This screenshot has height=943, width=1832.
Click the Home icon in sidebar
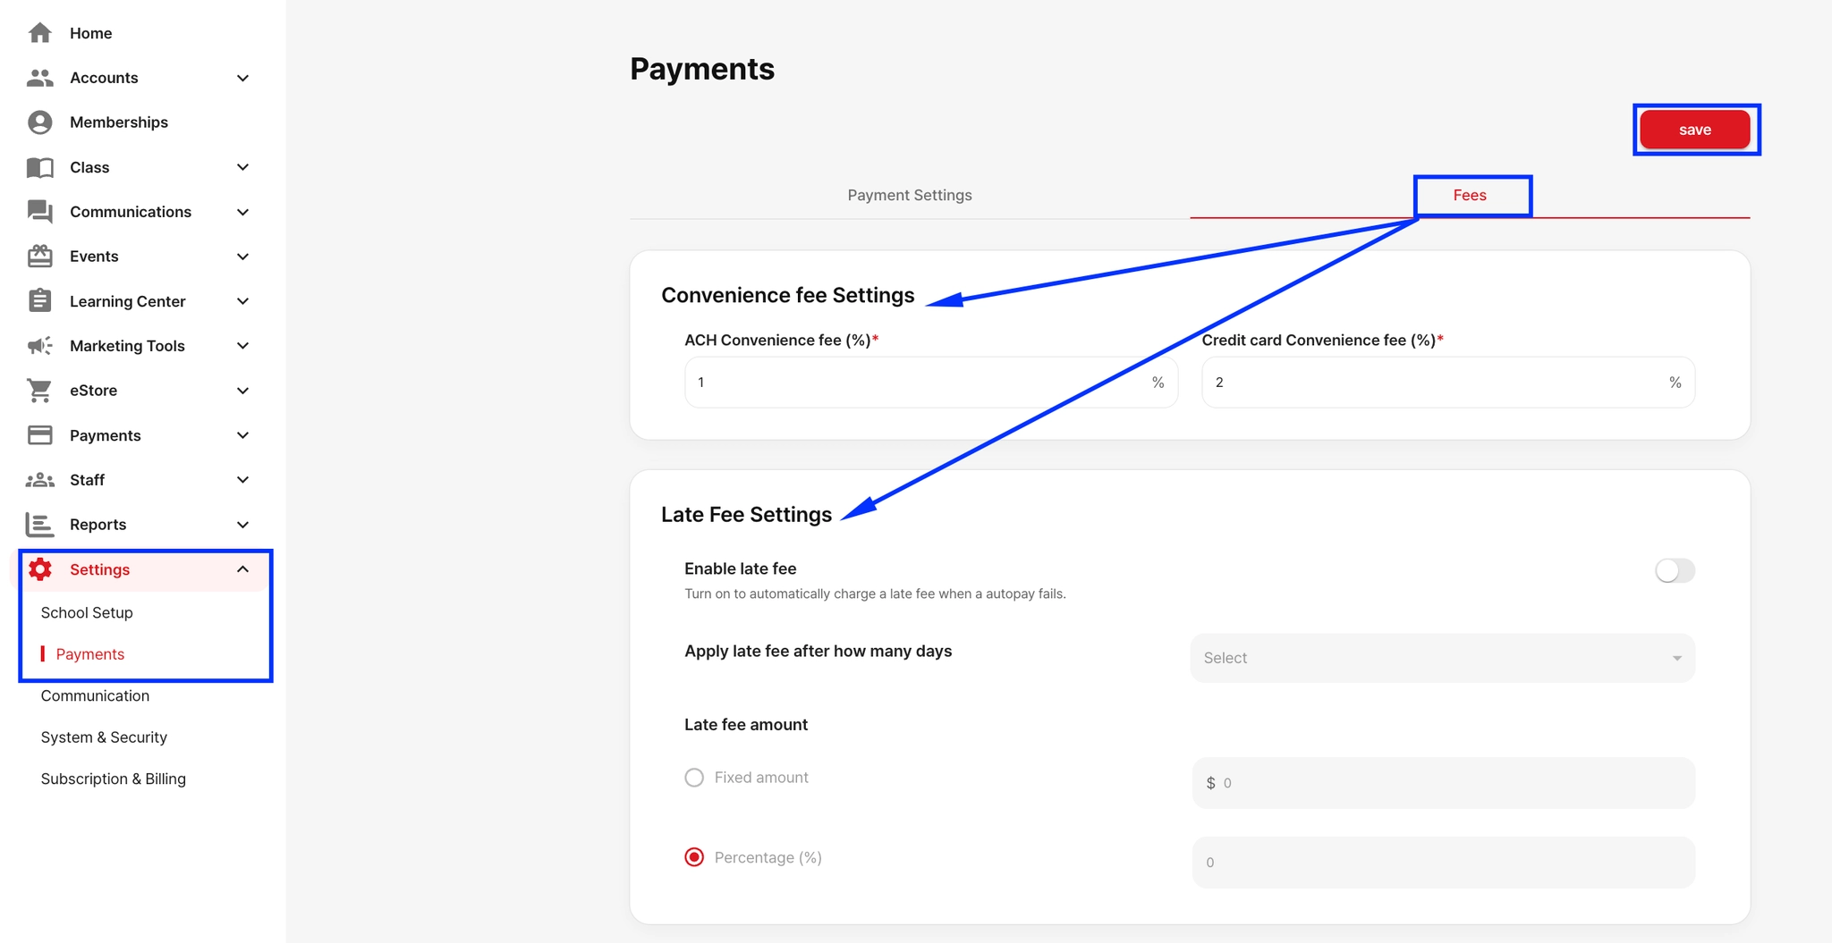pyautogui.click(x=40, y=33)
